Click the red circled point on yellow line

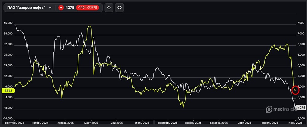click(296, 90)
